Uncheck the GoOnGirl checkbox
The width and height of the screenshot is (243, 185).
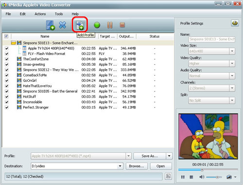pos(6,80)
